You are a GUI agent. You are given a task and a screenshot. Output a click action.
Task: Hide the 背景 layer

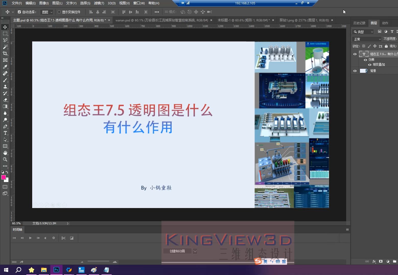point(355,71)
